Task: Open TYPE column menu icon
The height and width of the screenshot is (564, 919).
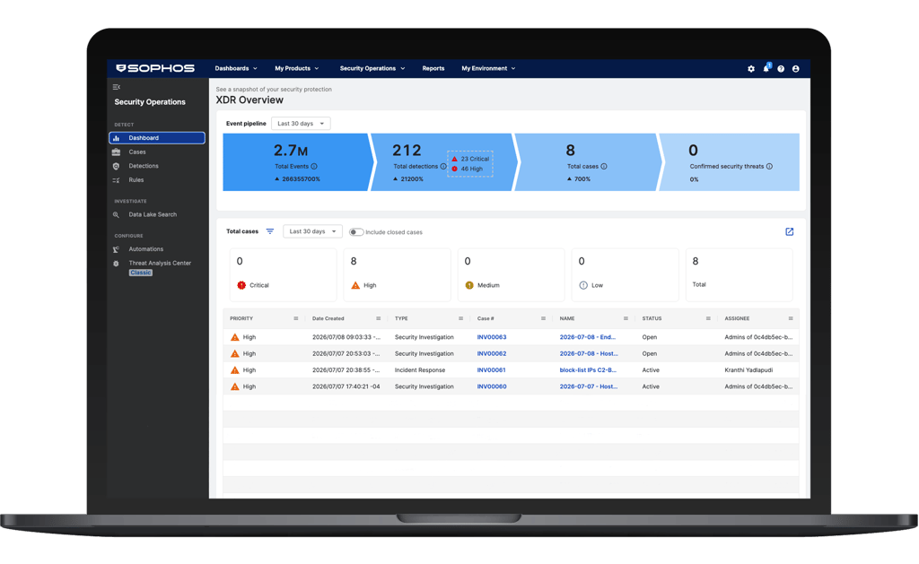Action: (x=460, y=318)
